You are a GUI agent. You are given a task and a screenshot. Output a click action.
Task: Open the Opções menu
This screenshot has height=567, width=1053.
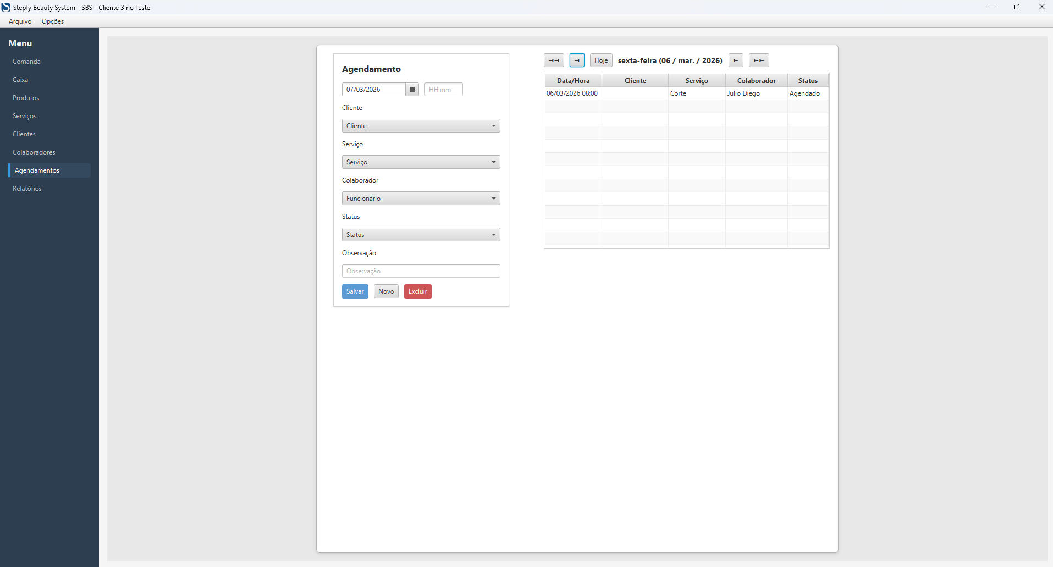click(53, 21)
